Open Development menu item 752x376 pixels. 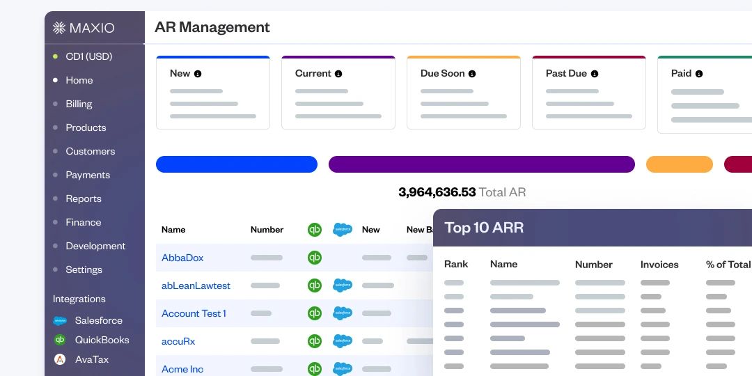(x=95, y=246)
